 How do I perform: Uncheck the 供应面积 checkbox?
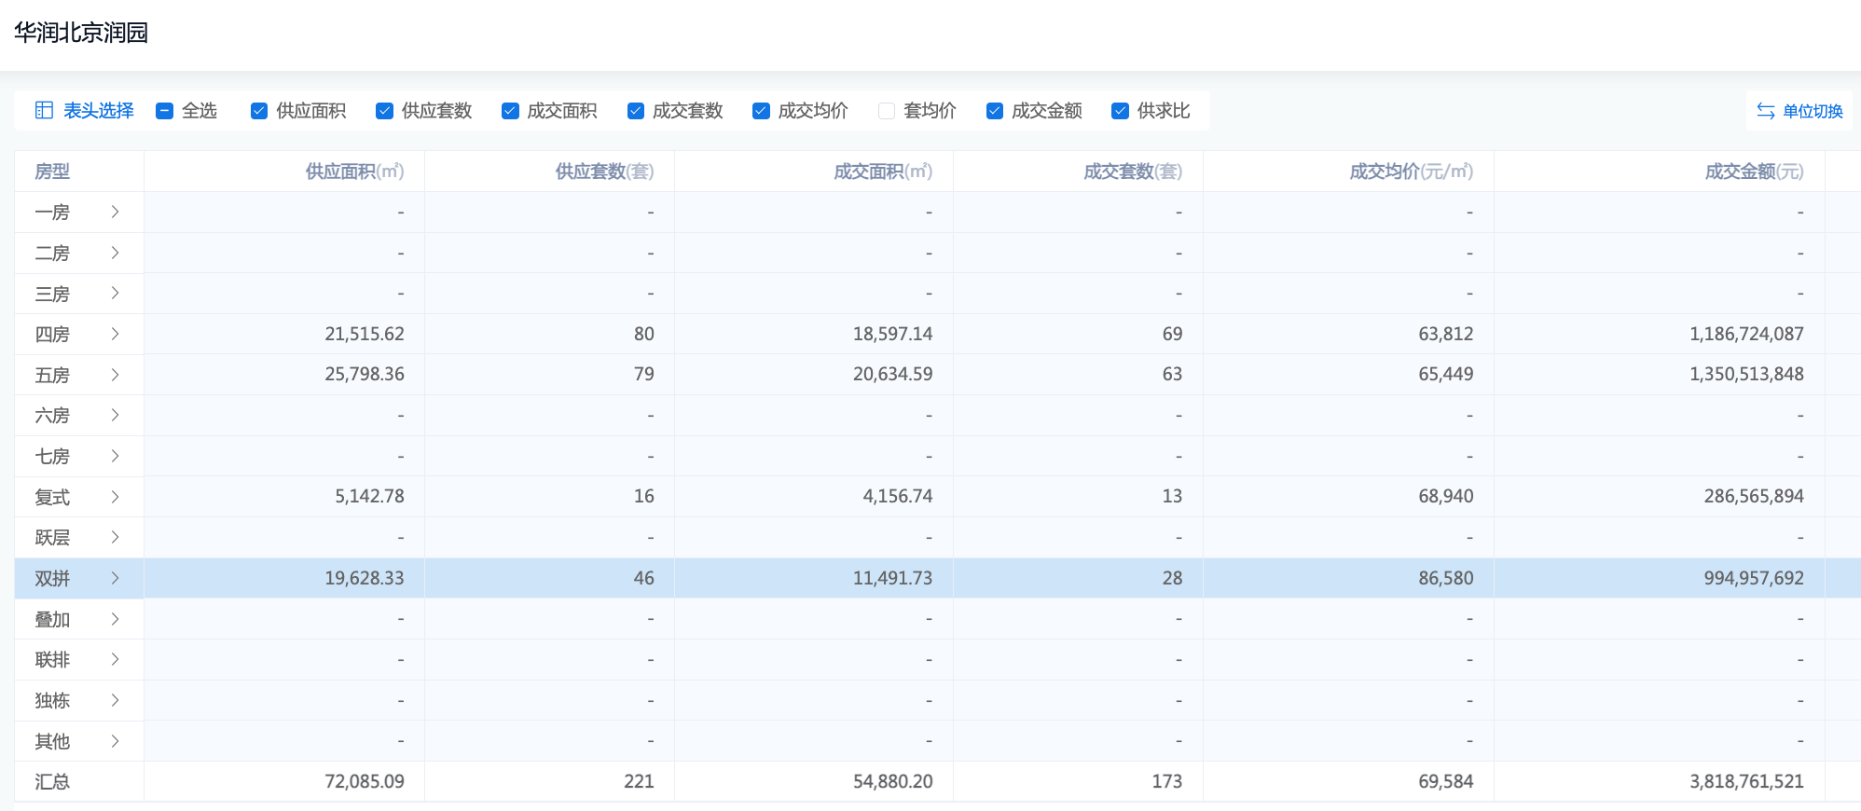coord(259,111)
